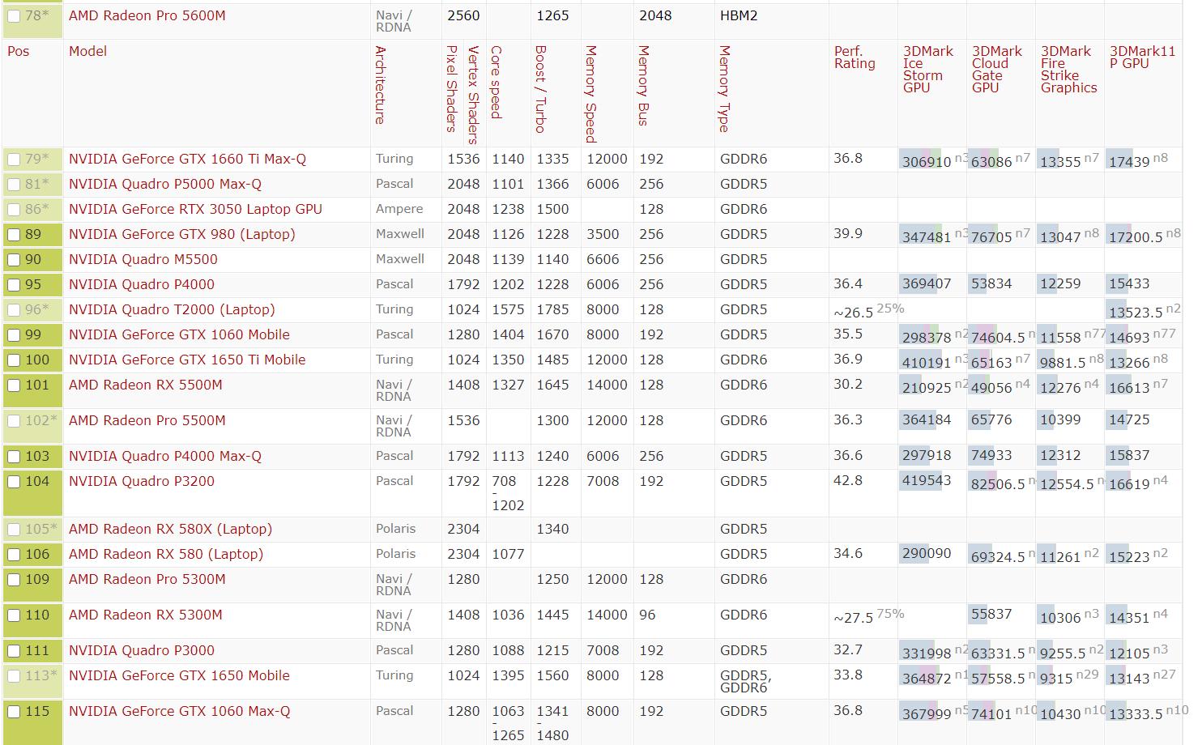Open NVIDIA GeForce GTX 1060 Max-Q link
The image size is (1202, 745).
click(x=179, y=711)
